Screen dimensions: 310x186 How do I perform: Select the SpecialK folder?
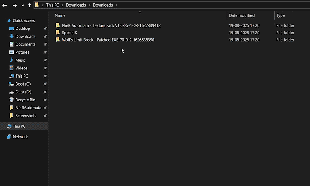tap(69, 33)
